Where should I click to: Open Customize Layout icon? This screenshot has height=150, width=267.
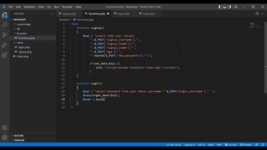236,7
